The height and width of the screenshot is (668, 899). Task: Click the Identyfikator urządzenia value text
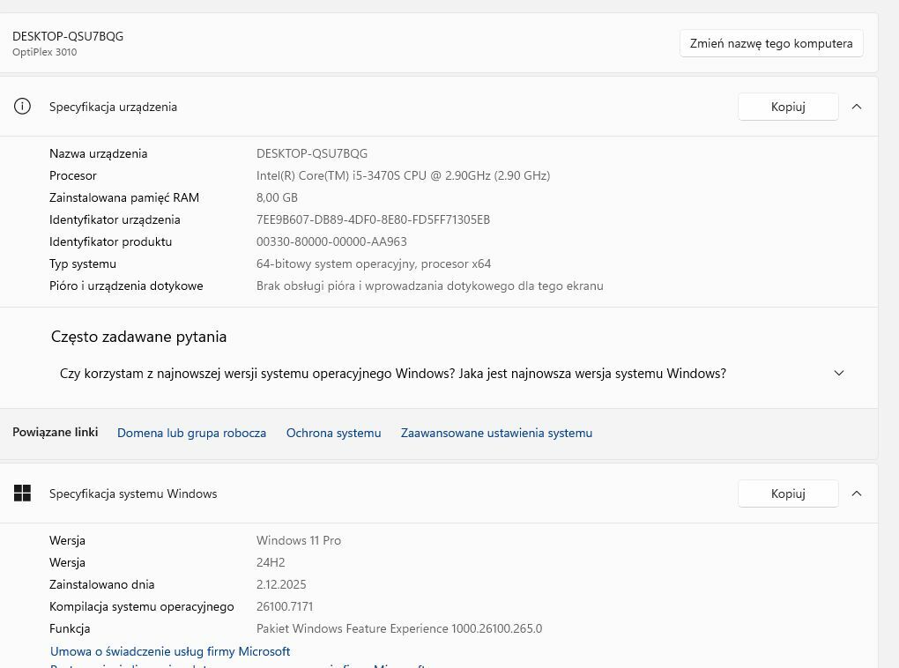tap(373, 219)
